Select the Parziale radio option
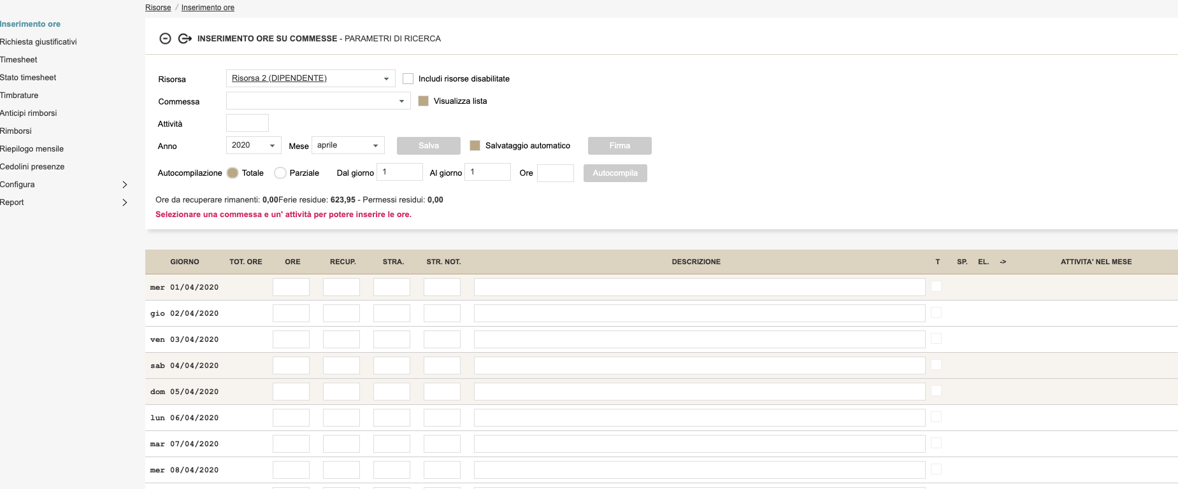This screenshot has height=489, width=1178. pyautogui.click(x=280, y=173)
